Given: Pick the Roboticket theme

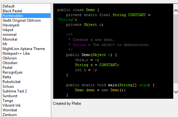Looking at the screenshot, I should [x=26, y=82].
